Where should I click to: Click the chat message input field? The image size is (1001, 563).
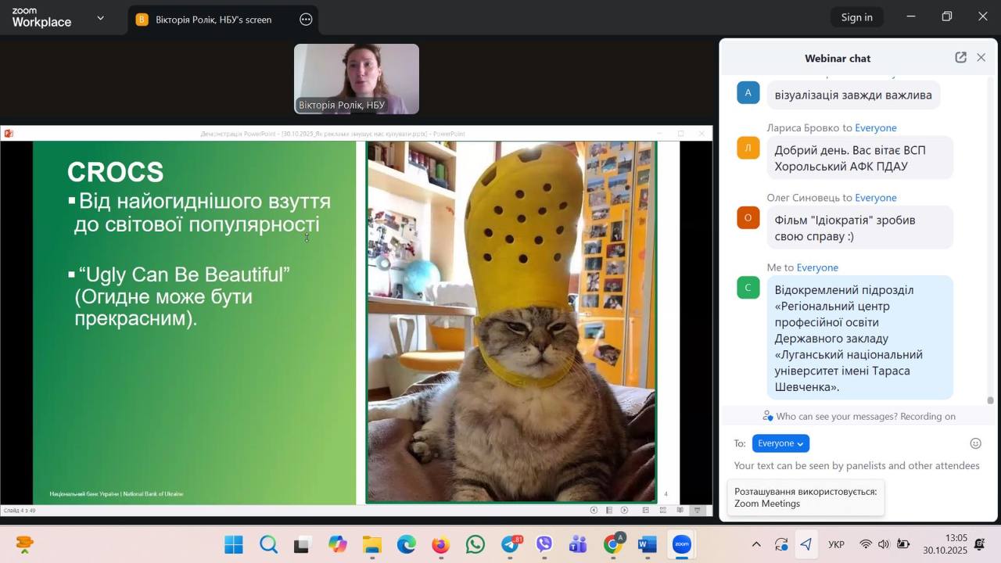point(856,466)
